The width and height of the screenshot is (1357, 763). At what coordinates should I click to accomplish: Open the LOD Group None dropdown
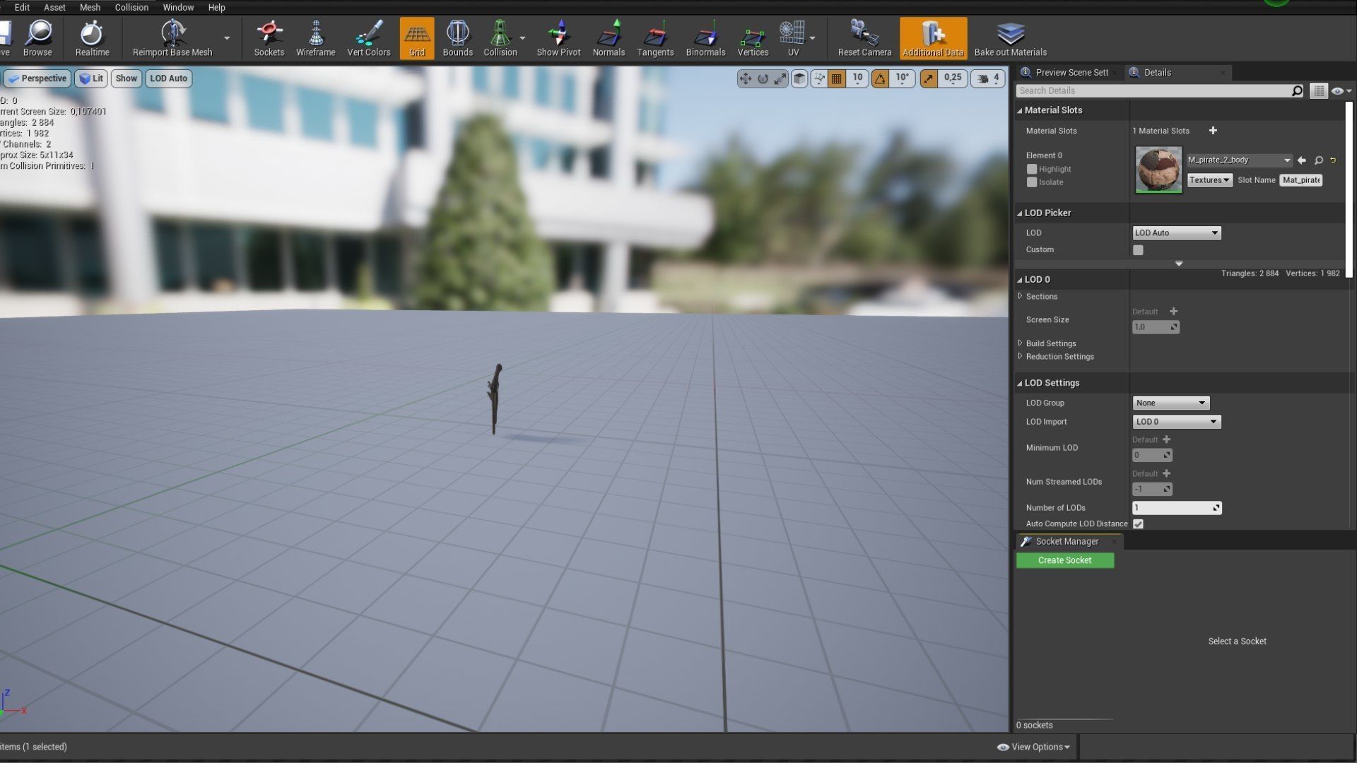click(1170, 403)
